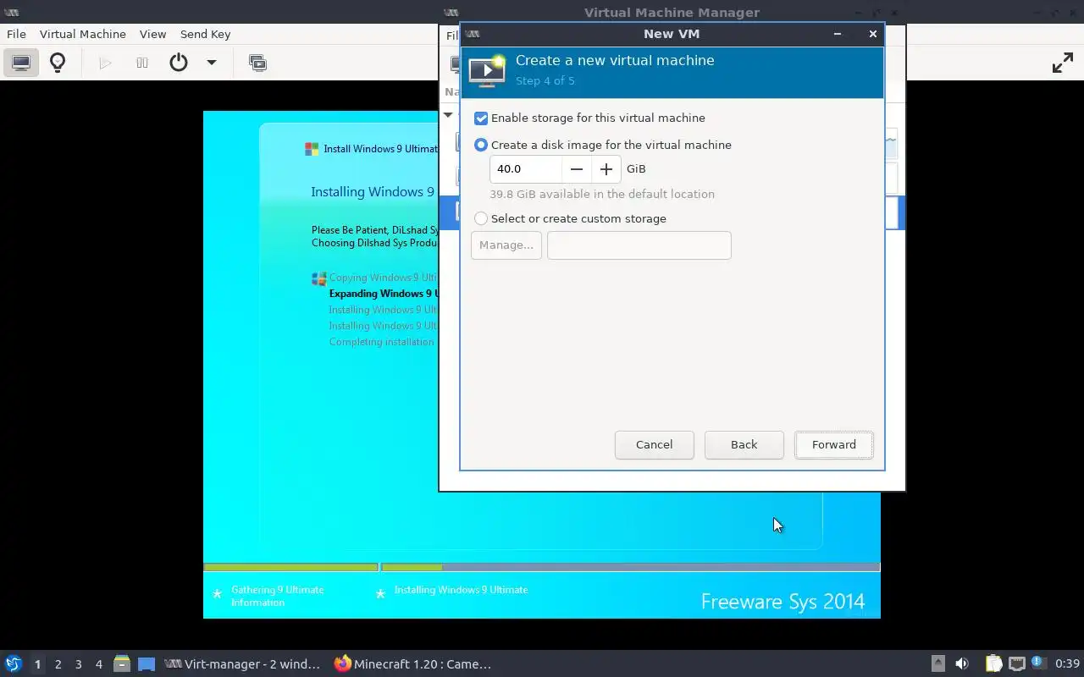Image resolution: width=1084 pixels, height=677 pixels.
Task: Click Installing Windows 9 Ultimate status text
Action: pos(461,590)
